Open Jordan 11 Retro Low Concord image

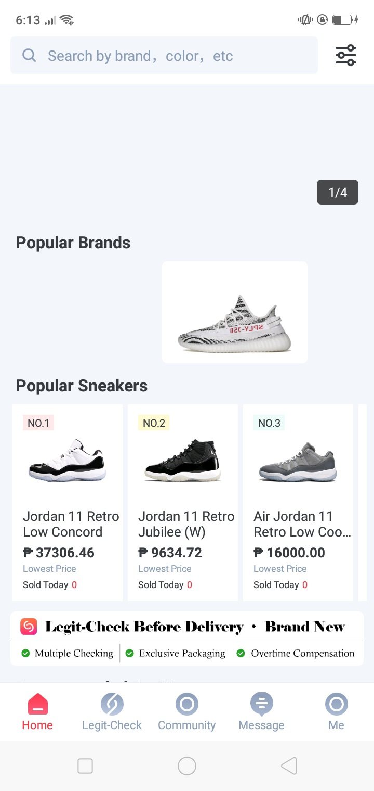coord(68,460)
